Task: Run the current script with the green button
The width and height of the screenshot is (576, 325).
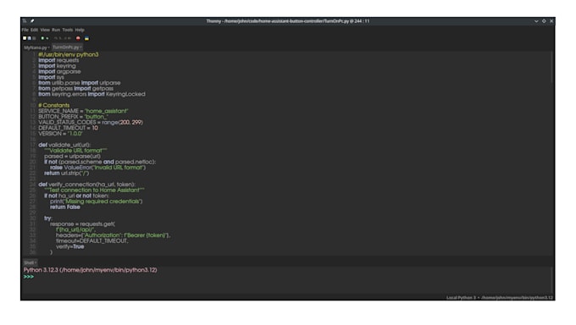Action: point(42,38)
